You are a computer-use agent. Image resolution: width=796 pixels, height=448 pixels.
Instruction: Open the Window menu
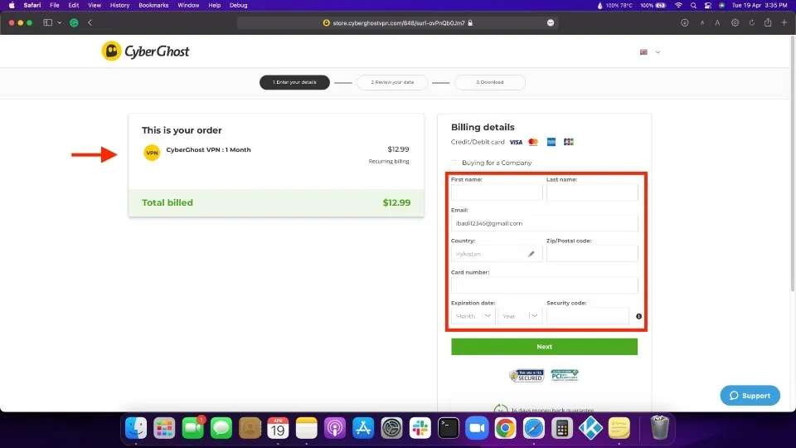point(188,5)
